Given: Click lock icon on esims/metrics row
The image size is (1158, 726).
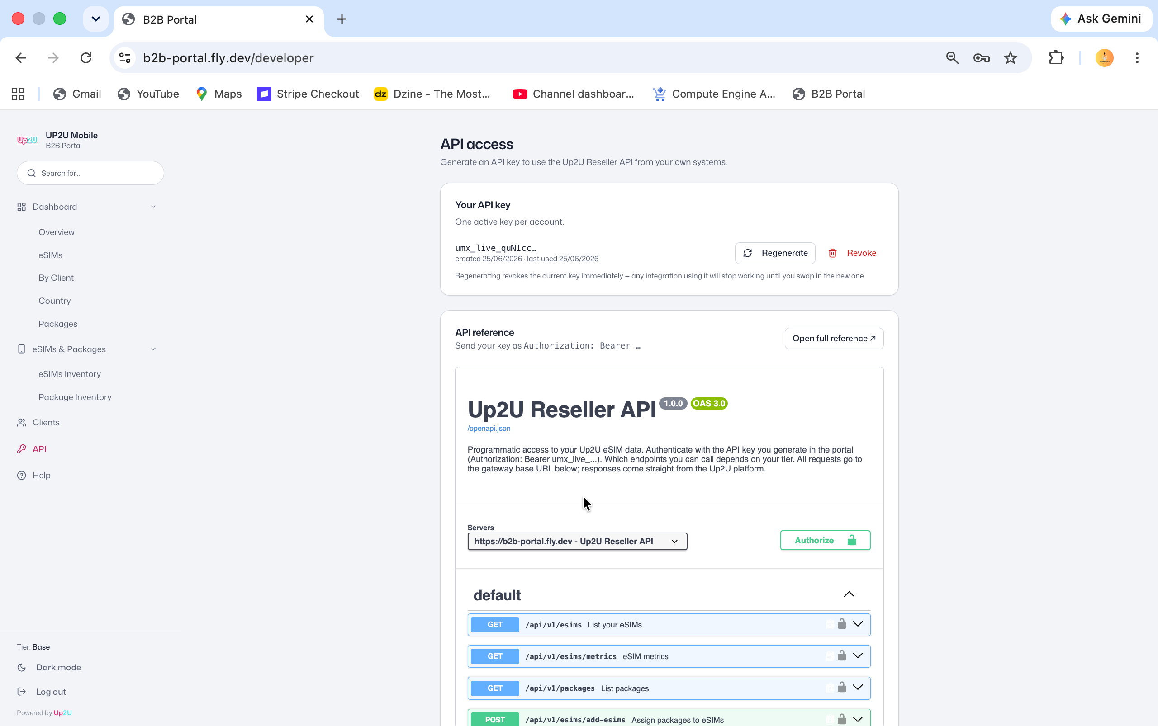Looking at the screenshot, I should (842, 655).
